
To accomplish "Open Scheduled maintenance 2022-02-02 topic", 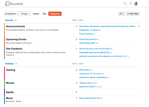I will coord(94,52).
